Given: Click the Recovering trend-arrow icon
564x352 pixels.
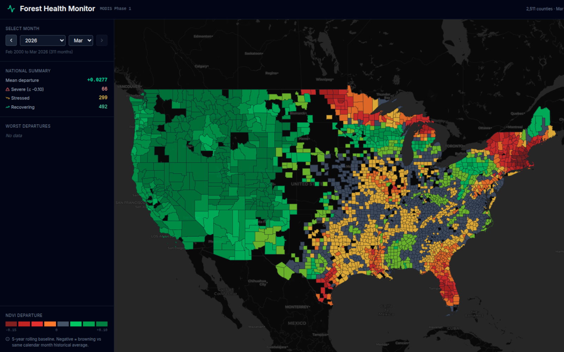Looking at the screenshot, I should 7,107.
